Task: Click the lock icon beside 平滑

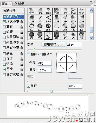Action: [x=22, y=69]
